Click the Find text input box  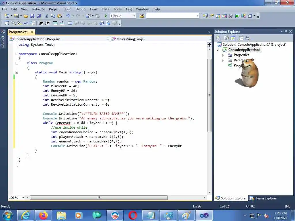tap(171, 16)
